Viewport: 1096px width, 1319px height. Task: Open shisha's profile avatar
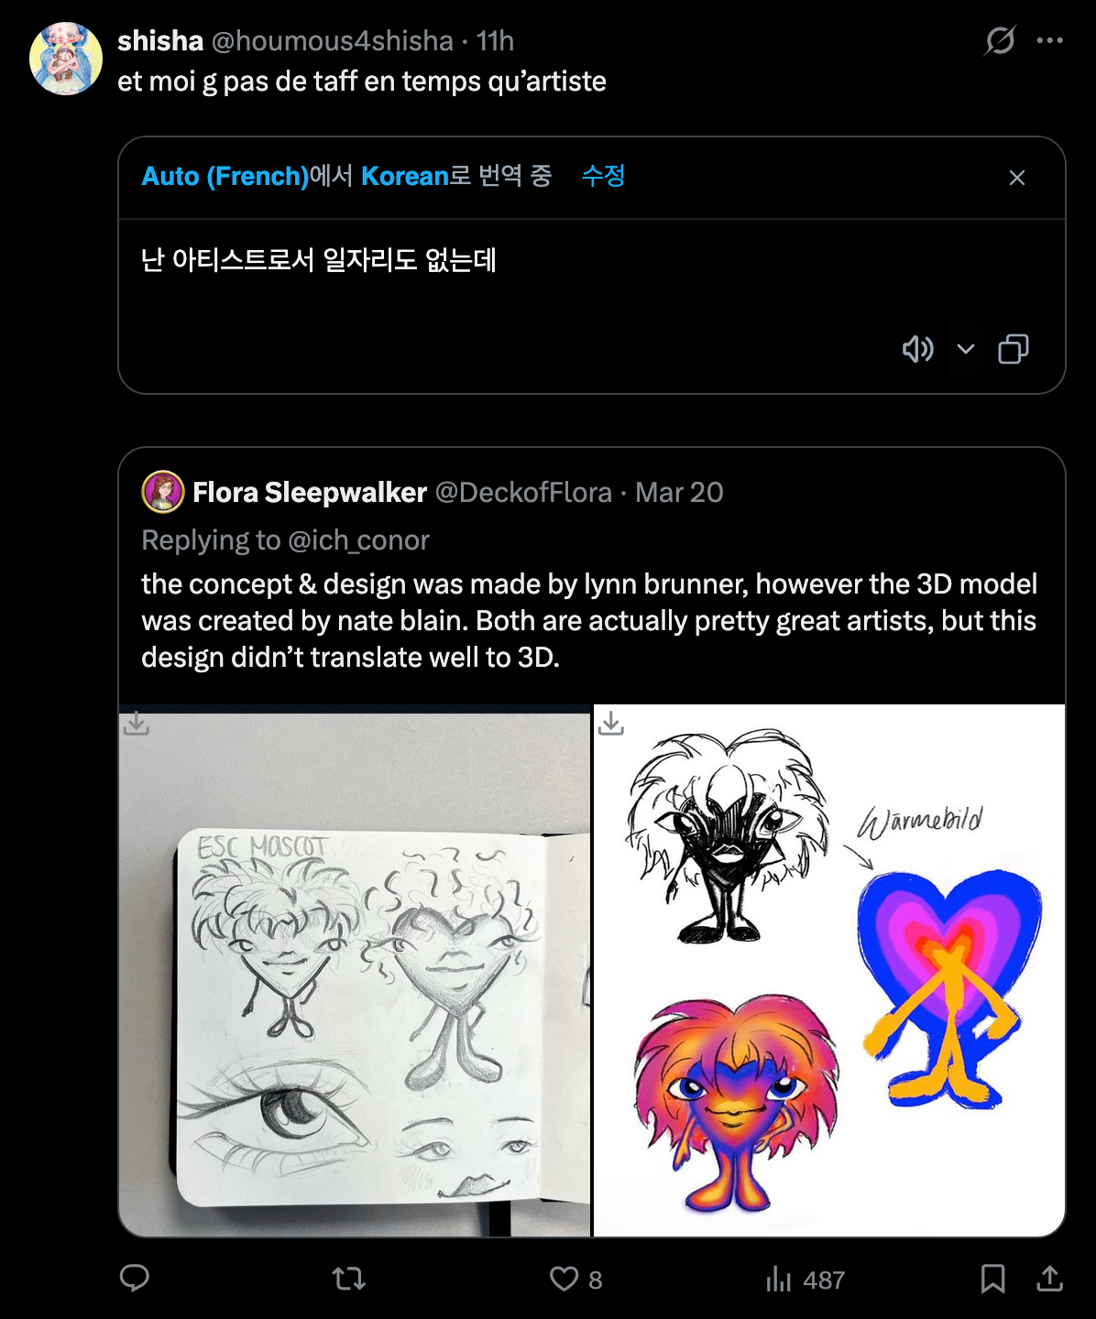click(66, 60)
